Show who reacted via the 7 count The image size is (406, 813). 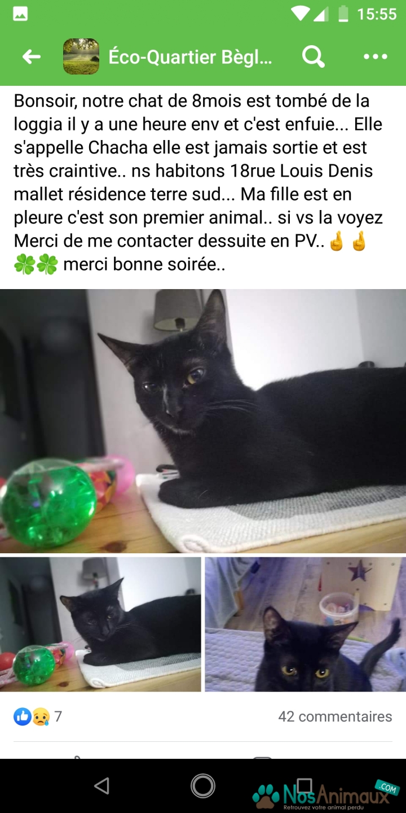58,716
